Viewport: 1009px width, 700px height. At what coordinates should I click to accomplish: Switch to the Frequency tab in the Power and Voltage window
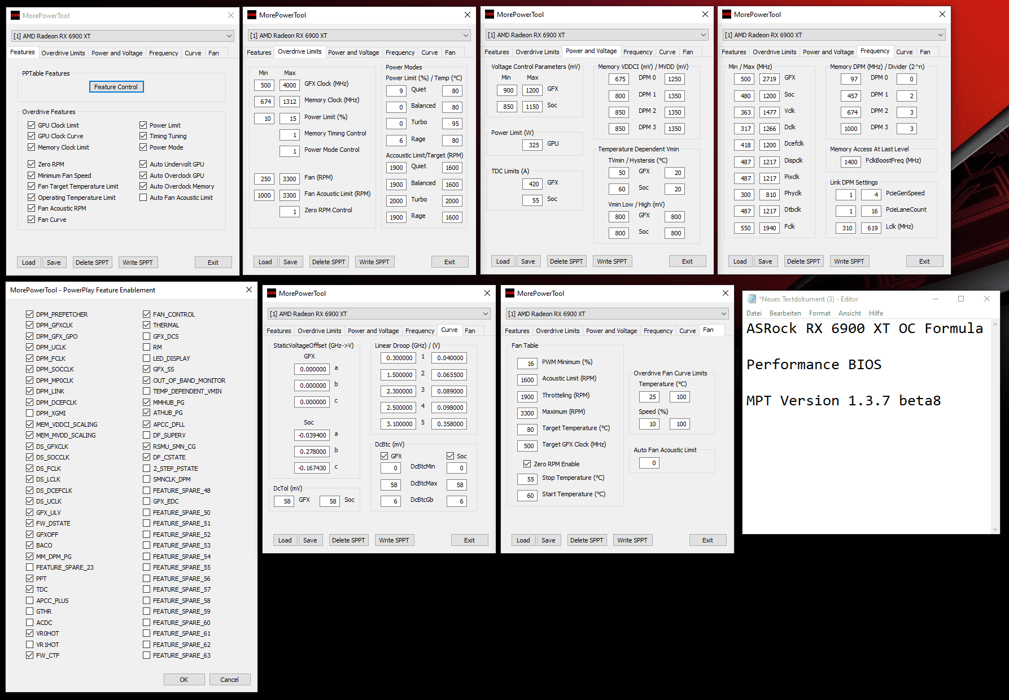tap(638, 52)
